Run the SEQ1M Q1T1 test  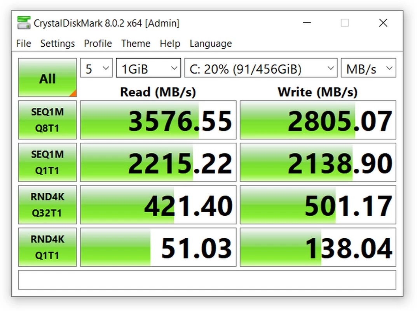tap(47, 162)
